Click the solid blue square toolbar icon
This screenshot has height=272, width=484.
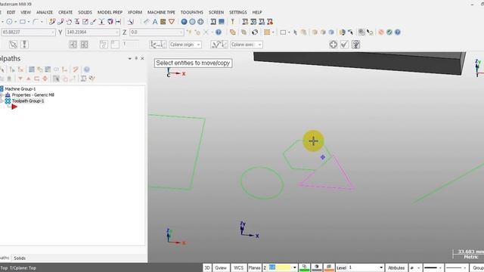point(222,22)
